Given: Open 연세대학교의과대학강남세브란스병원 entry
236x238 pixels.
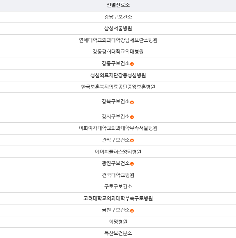Looking at the screenshot, I should click(118, 40).
